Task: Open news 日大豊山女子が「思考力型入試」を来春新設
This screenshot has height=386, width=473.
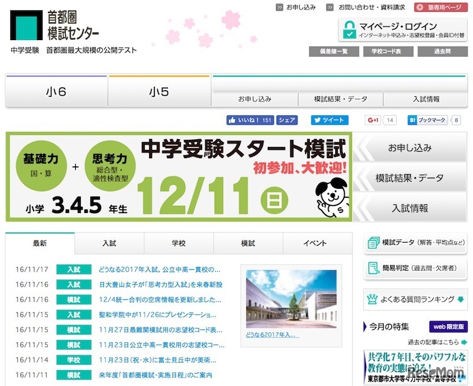Action: coord(161,284)
